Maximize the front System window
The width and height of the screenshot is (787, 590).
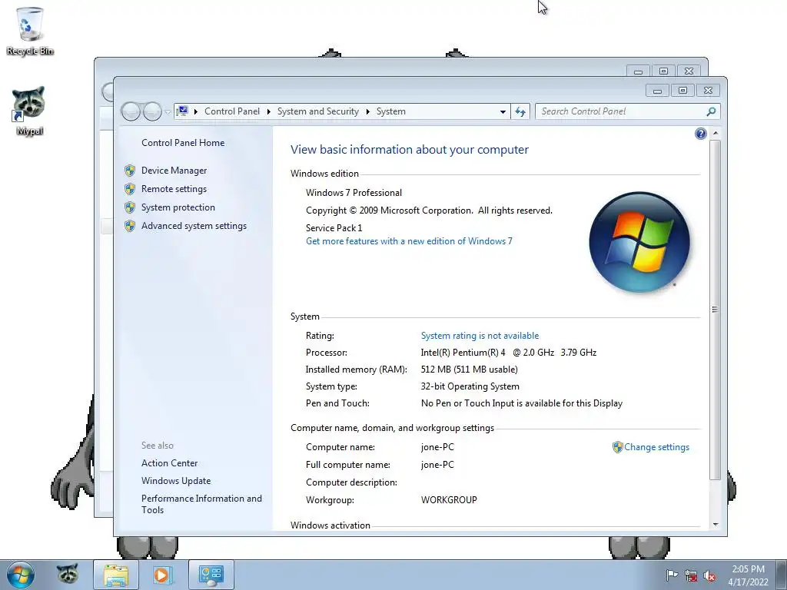pyautogui.click(x=682, y=91)
